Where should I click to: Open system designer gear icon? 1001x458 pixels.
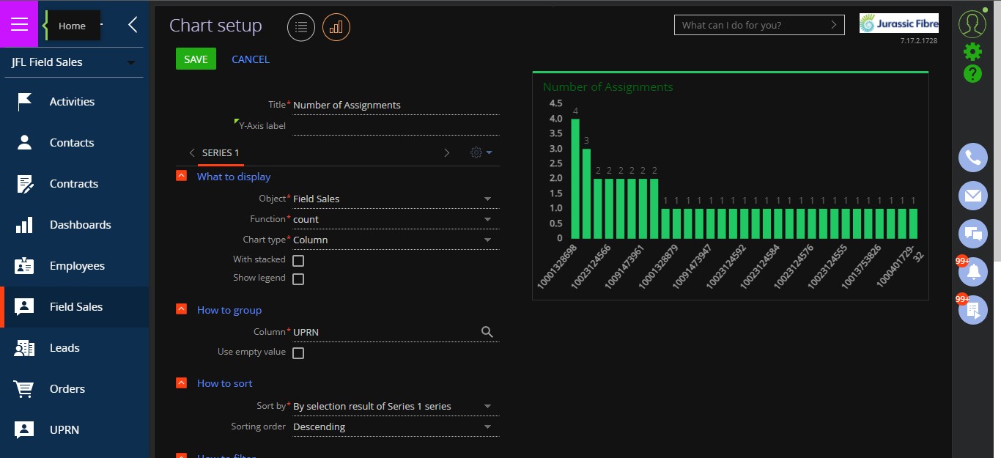pos(972,51)
